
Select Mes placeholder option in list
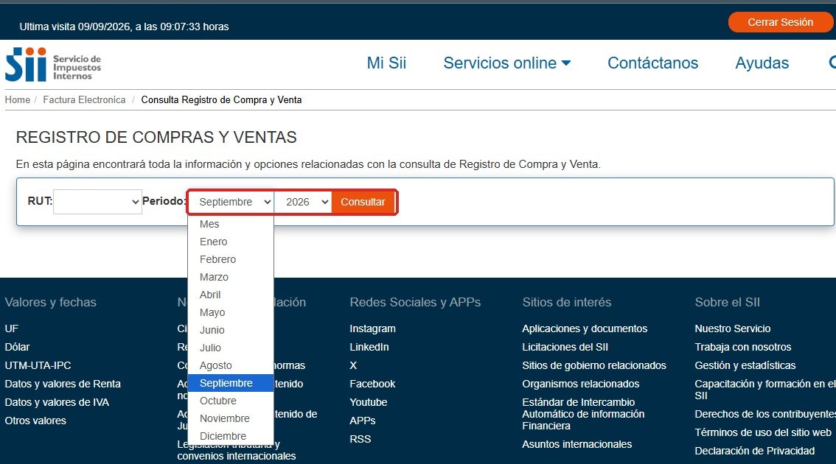coord(231,225)
